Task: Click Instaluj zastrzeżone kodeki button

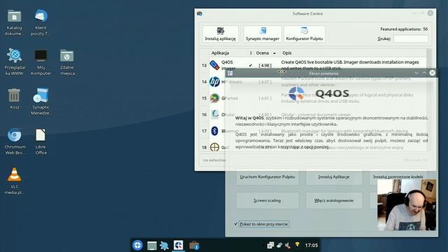Action: pos(398,177)
